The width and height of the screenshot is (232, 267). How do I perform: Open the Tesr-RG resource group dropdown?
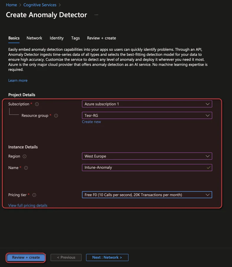(147, 115)
